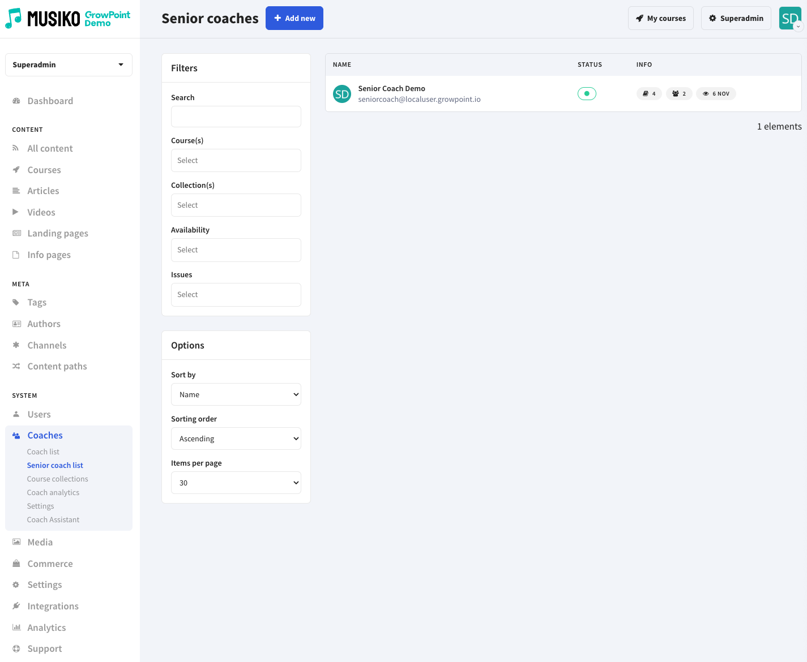Click the Tags icon in sidebar

(16, 302)
